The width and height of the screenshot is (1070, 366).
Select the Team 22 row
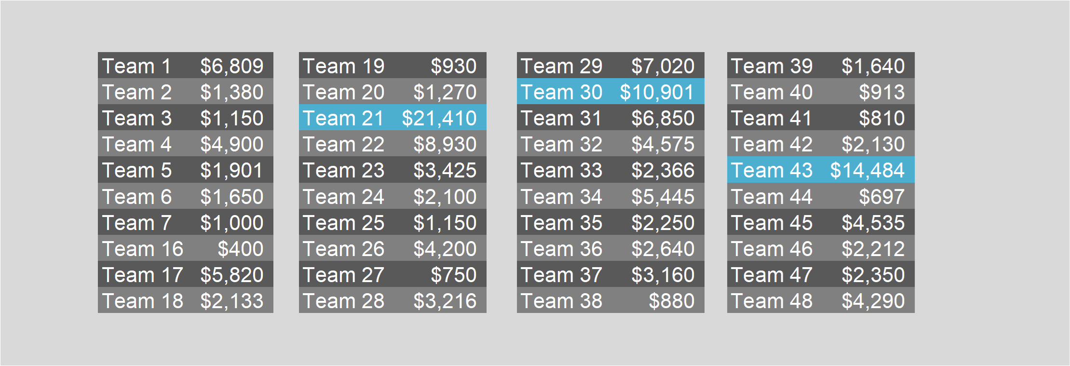point(393,143)
